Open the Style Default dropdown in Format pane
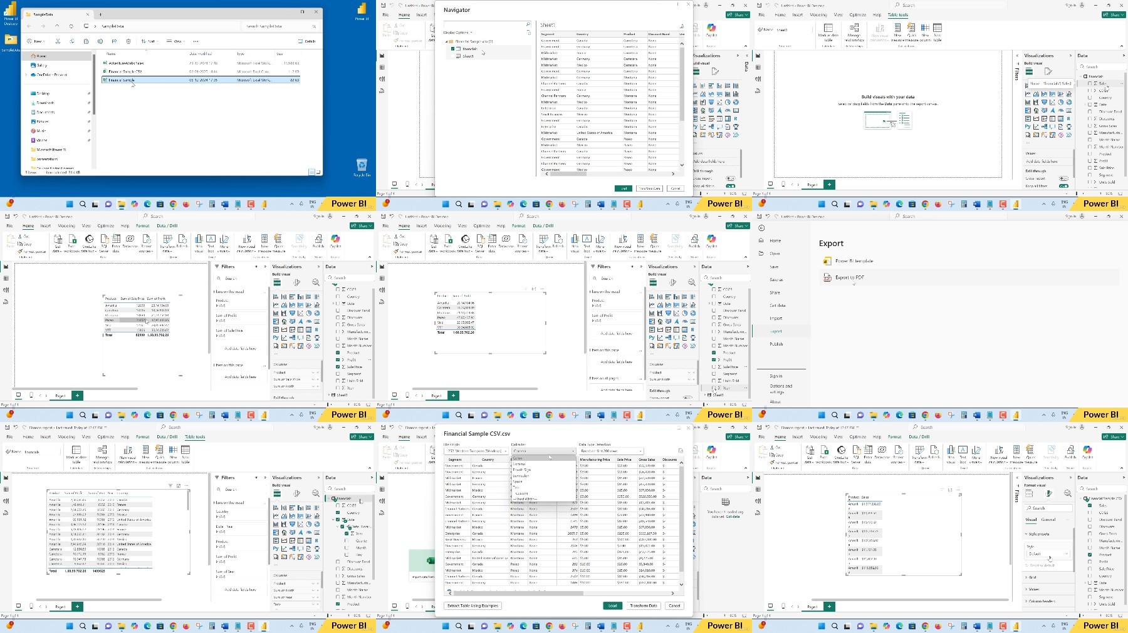Screen dimensions: 1128x633 coord(1048,553)
